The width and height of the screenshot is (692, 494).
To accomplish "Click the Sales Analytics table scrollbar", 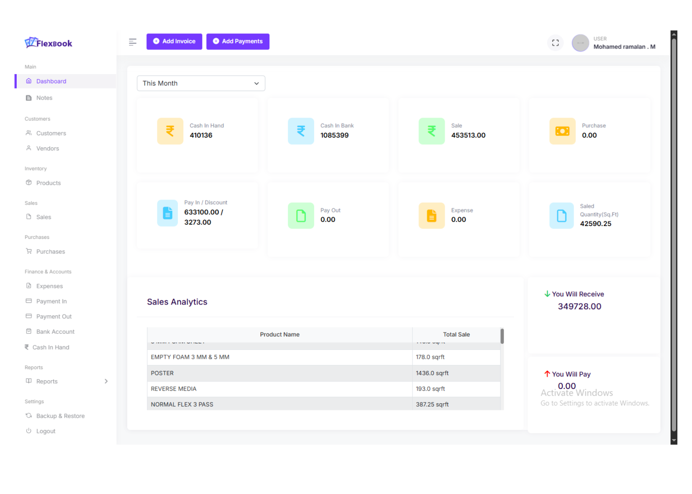I will point(502,336).
